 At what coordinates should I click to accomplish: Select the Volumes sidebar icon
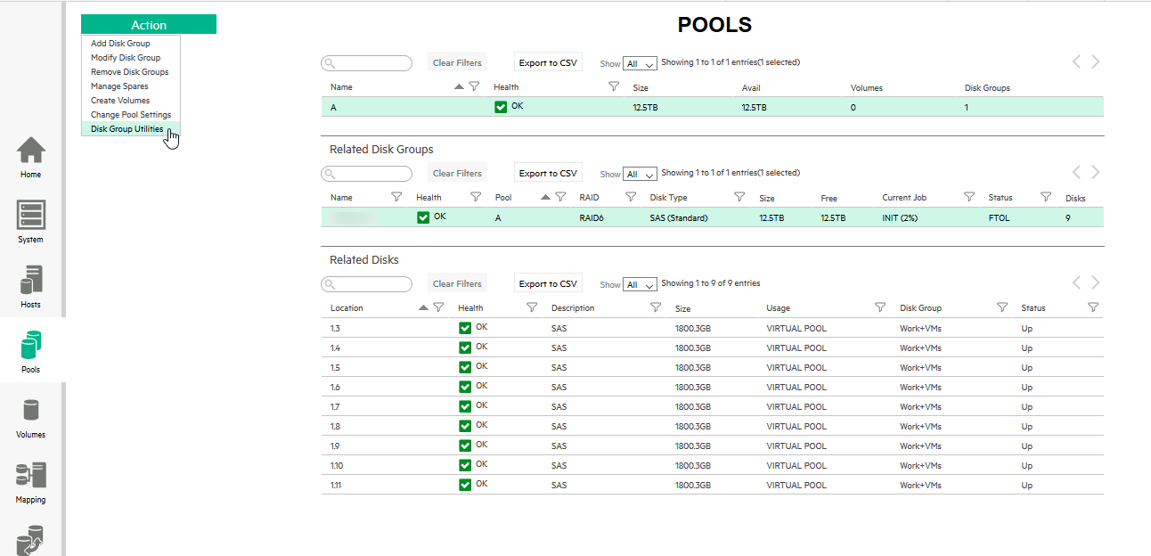(31, 411)
